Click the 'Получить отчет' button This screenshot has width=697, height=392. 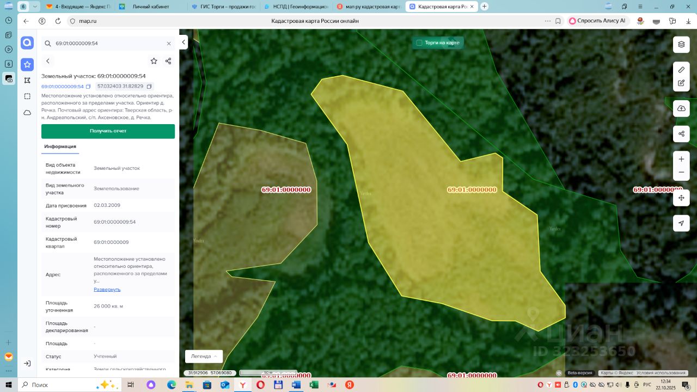click(x=108, y=131)
